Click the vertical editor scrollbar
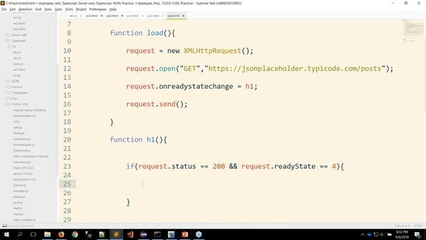This screenshot has width=426, height=240. [x=425, y=75]
